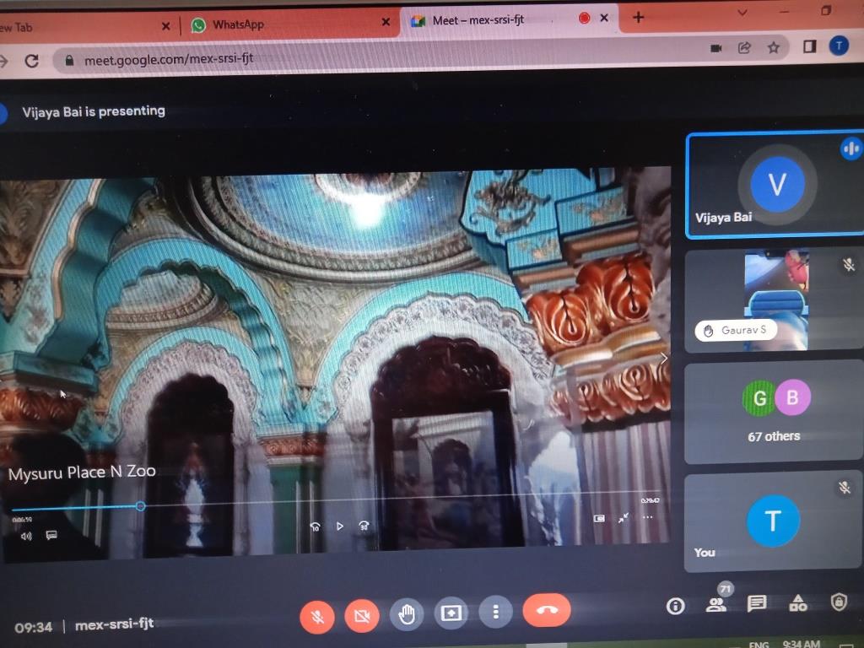Image resolution: width=864 pixels, height=648 pixels.
Task: Select Meet mex-srsi-fjt browser tab
Action: click(x=508, y=20)
